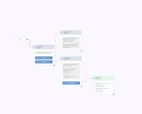This screenshot has width=142, height=114.
Task: Click the action icon in the green block header
Action: [x=95, y=78]
